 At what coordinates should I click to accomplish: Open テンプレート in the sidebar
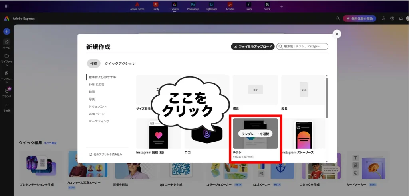coord(7,77)
